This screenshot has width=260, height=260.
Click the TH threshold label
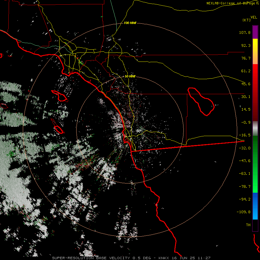[248, 225]
